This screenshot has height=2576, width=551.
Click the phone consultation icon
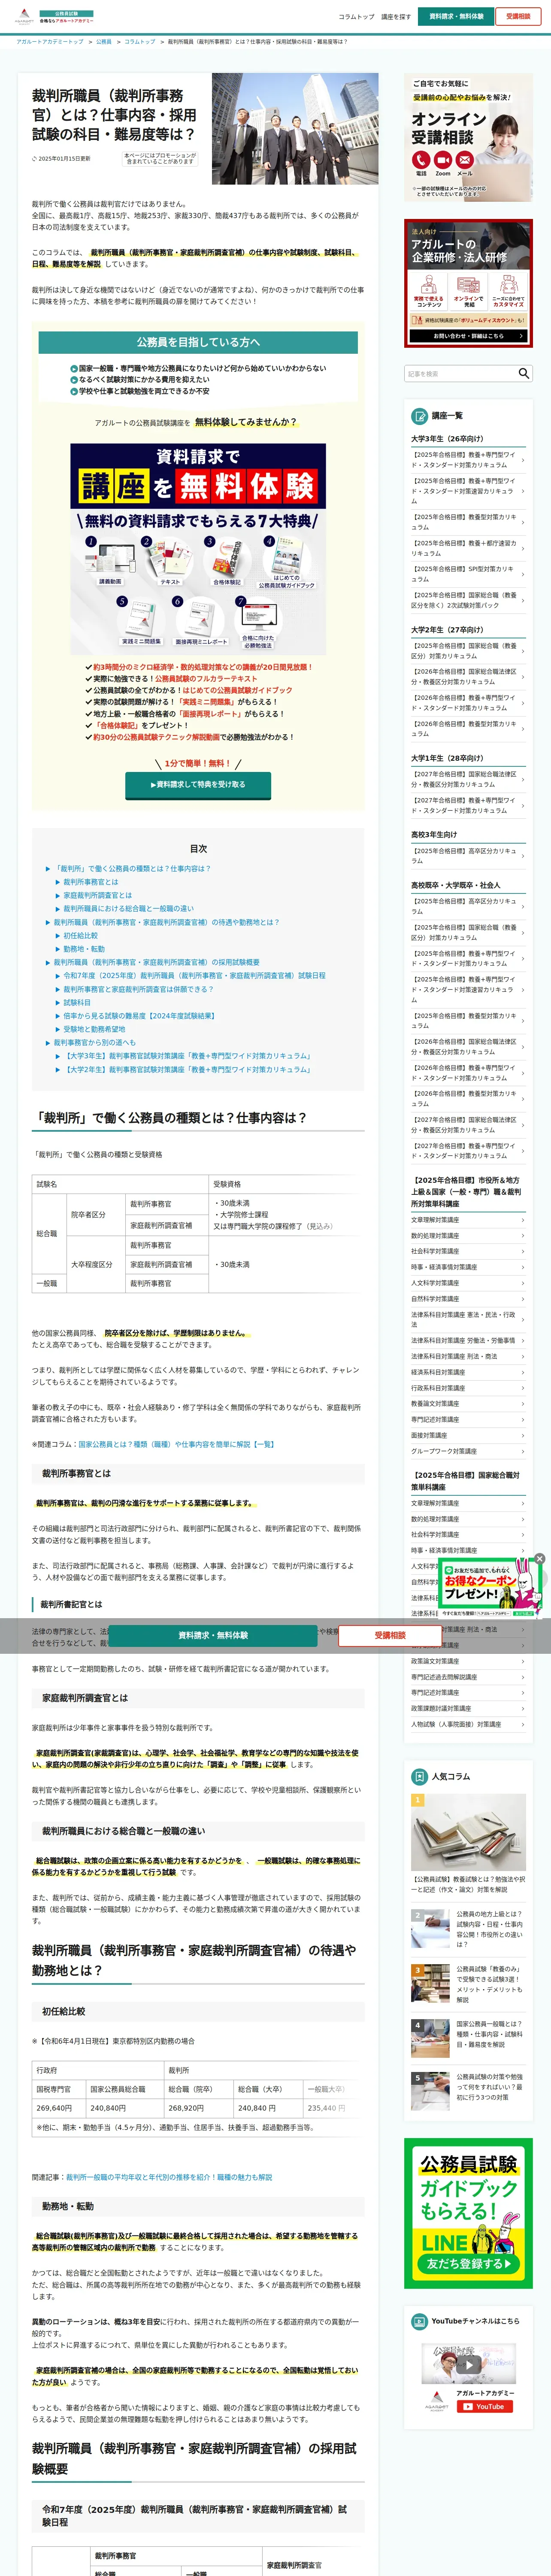click(420, 160)
